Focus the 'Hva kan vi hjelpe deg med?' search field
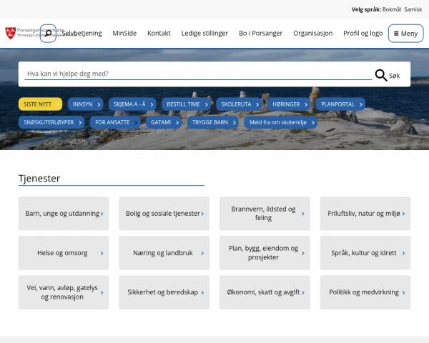Screen dimensions: 429x343 pos(198,74)
